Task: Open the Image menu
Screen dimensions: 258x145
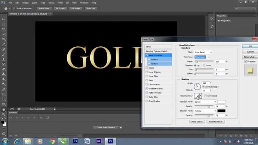Action: pyautogui.click(x=25, y=3)
